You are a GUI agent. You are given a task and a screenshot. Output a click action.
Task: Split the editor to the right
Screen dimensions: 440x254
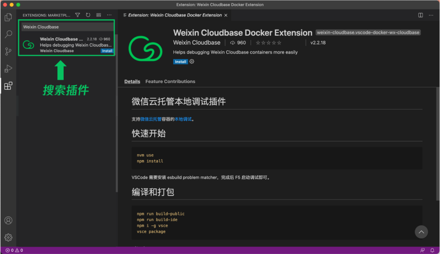tap(420, 15)
